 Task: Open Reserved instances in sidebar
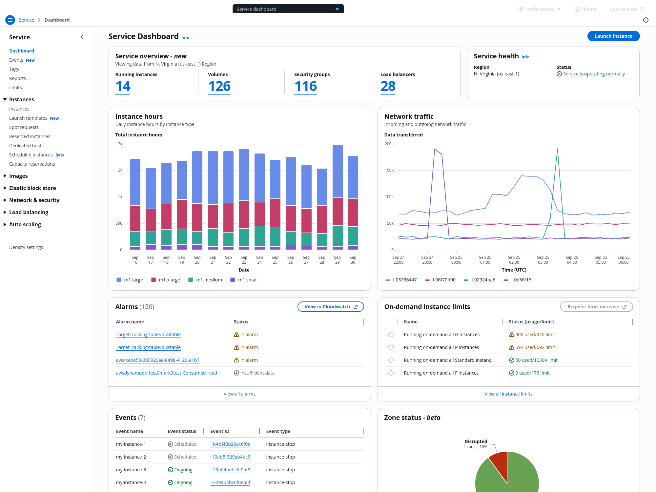coord(30,136)
